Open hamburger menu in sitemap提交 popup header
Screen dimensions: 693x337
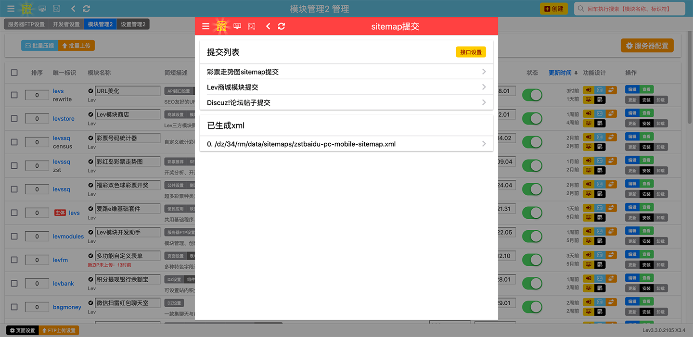tap(205, 26)
